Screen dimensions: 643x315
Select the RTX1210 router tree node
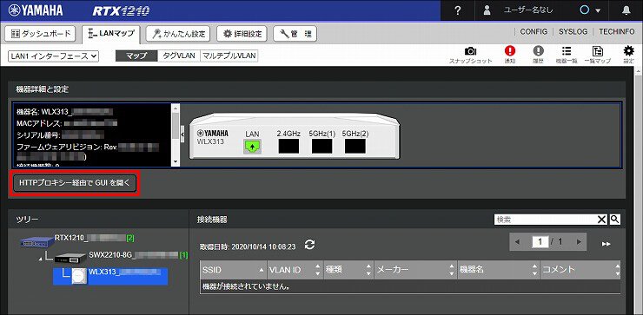77,240
